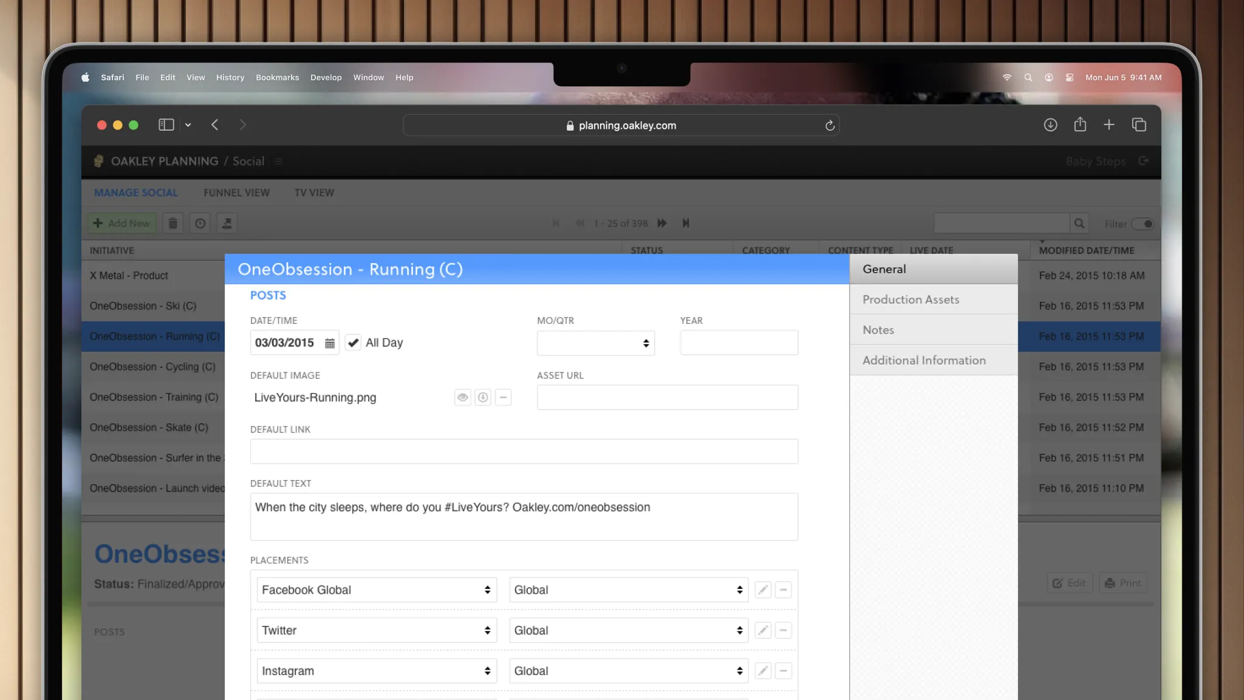Edit the Facebook Global placement

(x=763, y=590)
